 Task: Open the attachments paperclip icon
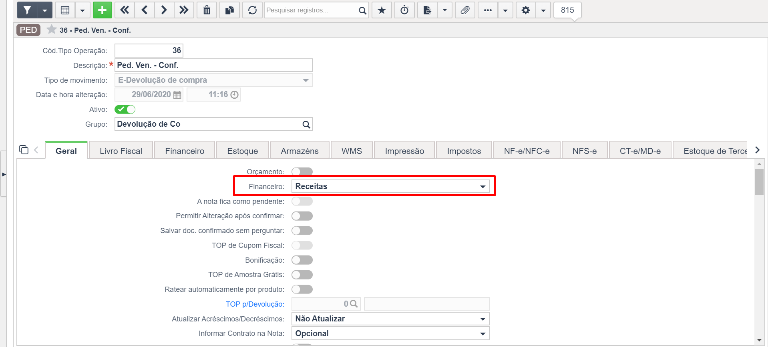click(x=465, y=10)
